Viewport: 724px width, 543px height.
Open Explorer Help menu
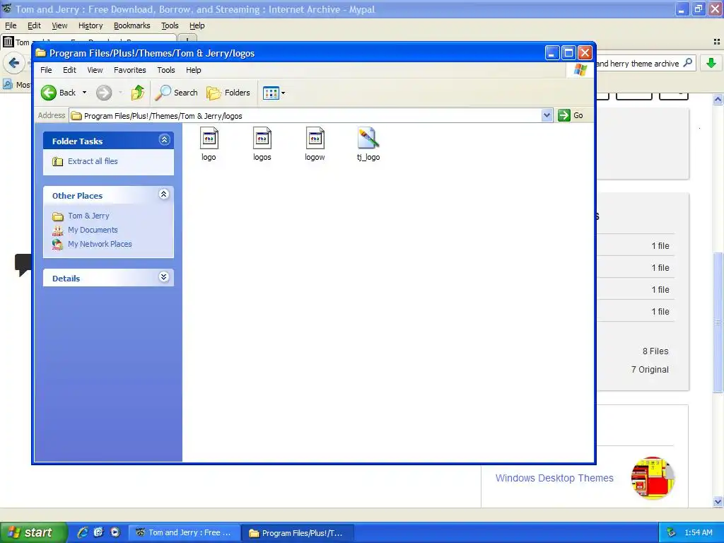click(x=194, y=70)
